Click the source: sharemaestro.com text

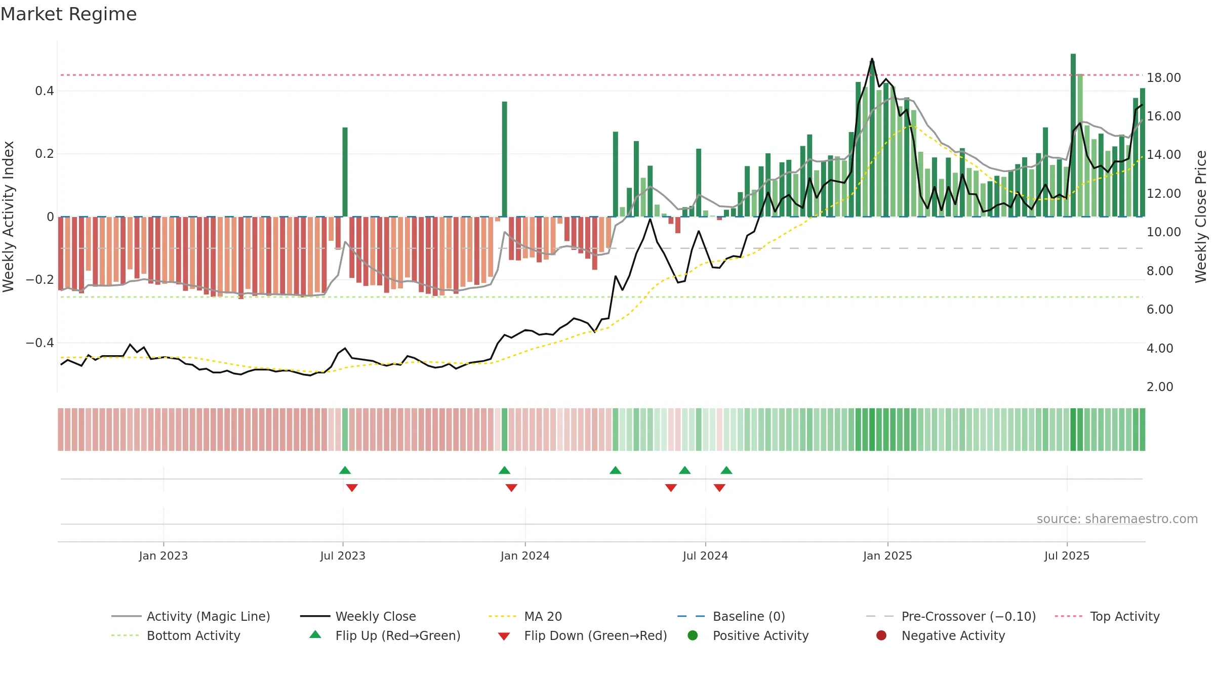[x=1117, y=519]
